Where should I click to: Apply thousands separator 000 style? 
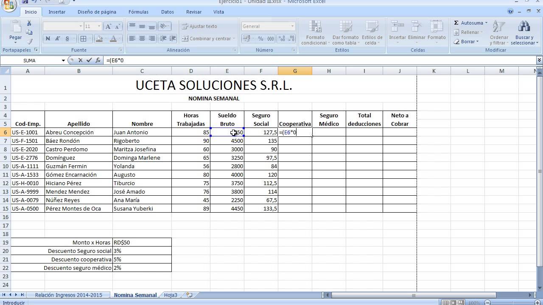point(270,39)
